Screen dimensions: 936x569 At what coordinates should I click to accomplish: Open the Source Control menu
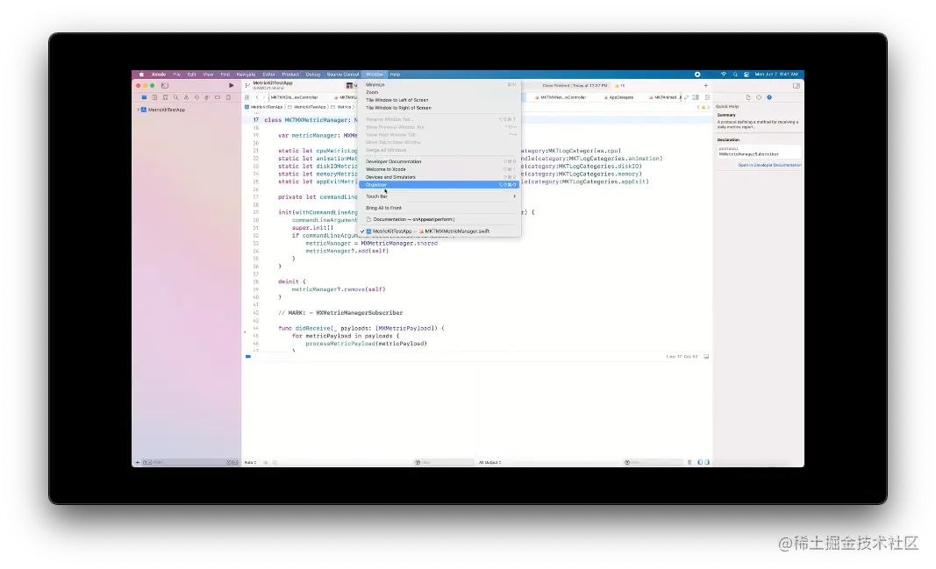343,75
